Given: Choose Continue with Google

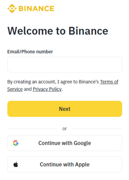Looking at the screenshot, I should (x=64, y=143).
